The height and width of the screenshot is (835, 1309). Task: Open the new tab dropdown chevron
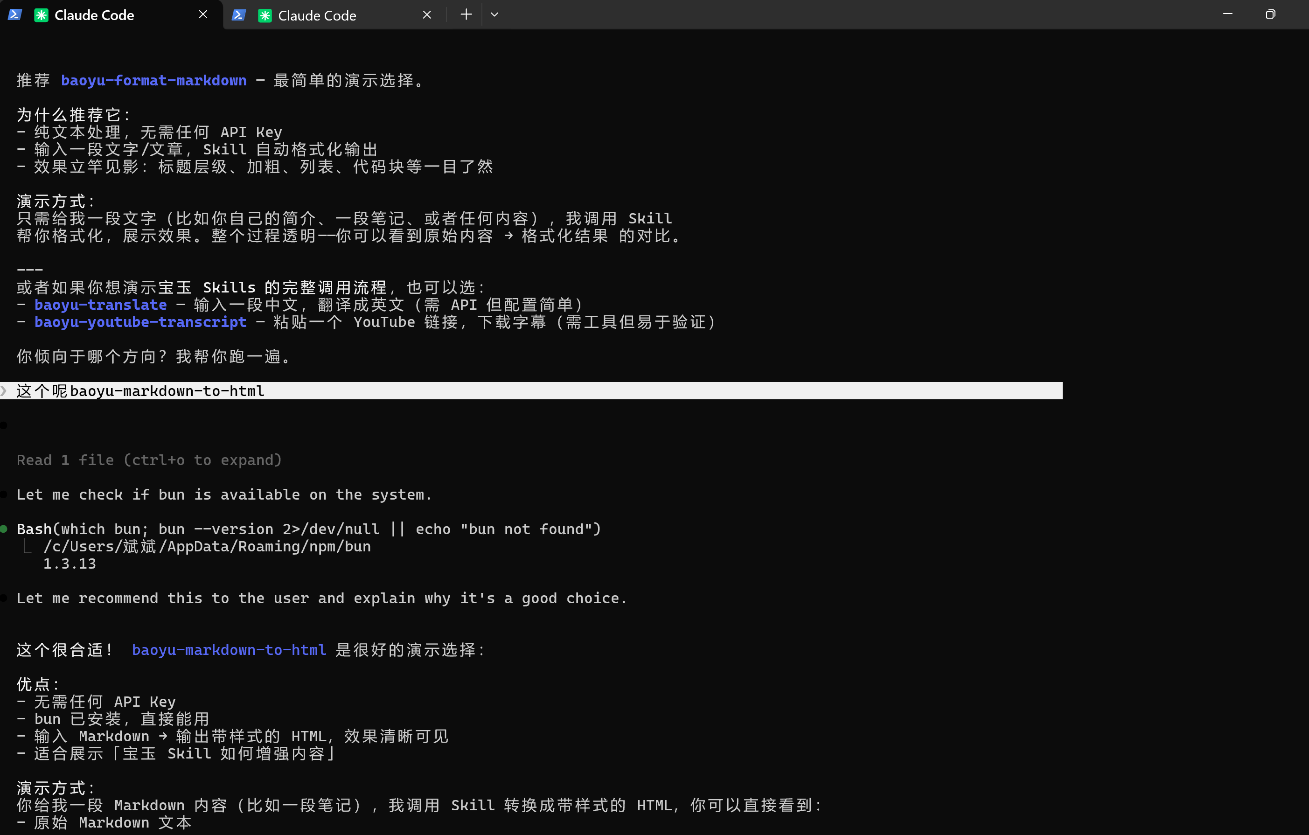coord(494,14)
